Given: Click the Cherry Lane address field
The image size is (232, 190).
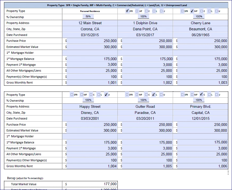Looking at the screenshot, I should [200, 23].
